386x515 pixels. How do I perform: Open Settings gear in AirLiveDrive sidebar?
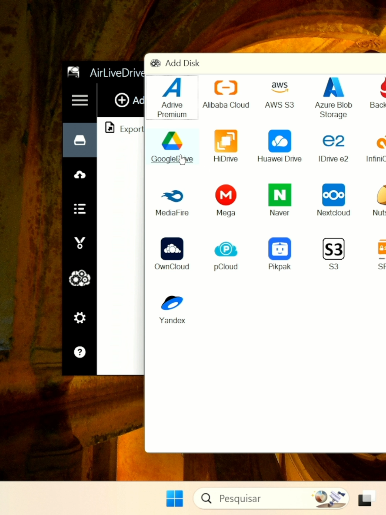[80, 318]
